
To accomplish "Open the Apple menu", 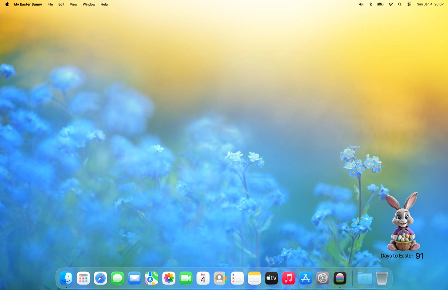I will tap(7, 4).
